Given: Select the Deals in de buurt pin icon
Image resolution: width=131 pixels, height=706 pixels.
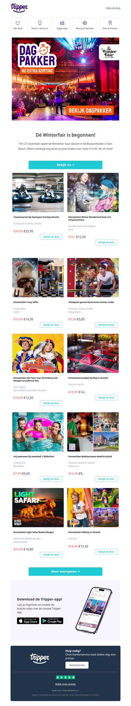Looking at the screenshot, I should point(40,23).
